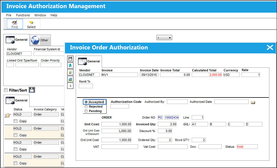The image size is (277, 168).
Task: Close the Invoice Order Authorization dialog
Action: click(270, 47)
